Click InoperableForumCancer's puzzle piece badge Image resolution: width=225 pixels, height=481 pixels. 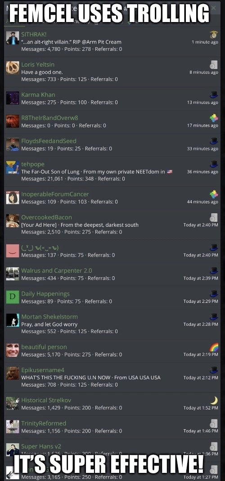214,194
